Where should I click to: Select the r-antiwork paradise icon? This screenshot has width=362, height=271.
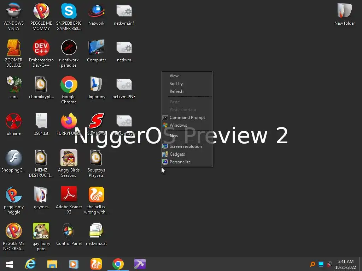(x=69, y=54)
